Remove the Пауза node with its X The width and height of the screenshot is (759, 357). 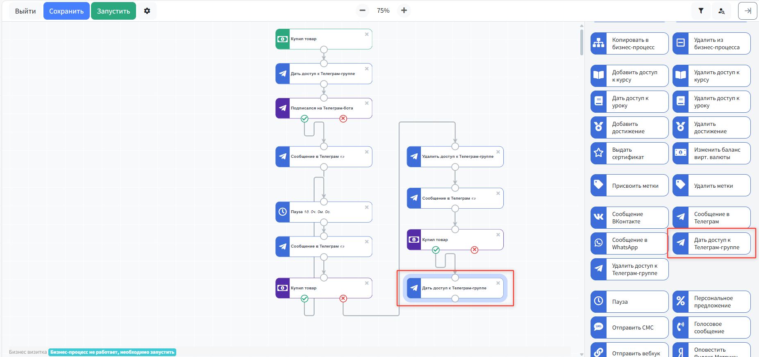point(367,207)
